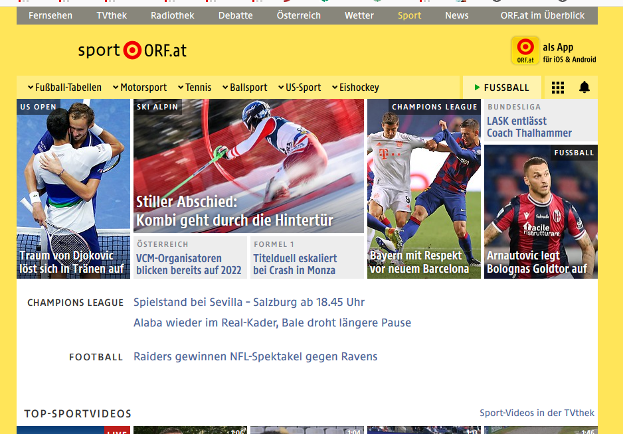Open the notifications bell icon
The height and width of the screenshot is (434, 623).
(x=584, y=88)
